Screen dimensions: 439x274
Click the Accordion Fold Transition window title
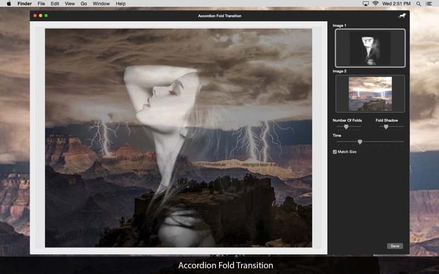219,16
